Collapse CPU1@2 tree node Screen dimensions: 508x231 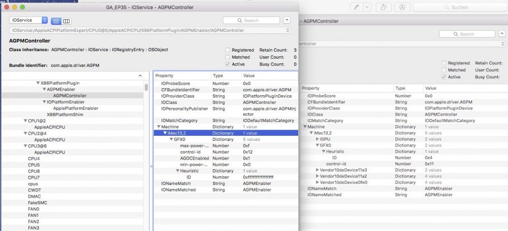click(25, 121)
